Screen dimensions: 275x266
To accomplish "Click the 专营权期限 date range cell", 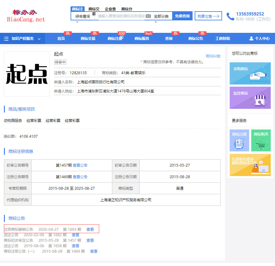I will 72,188.
